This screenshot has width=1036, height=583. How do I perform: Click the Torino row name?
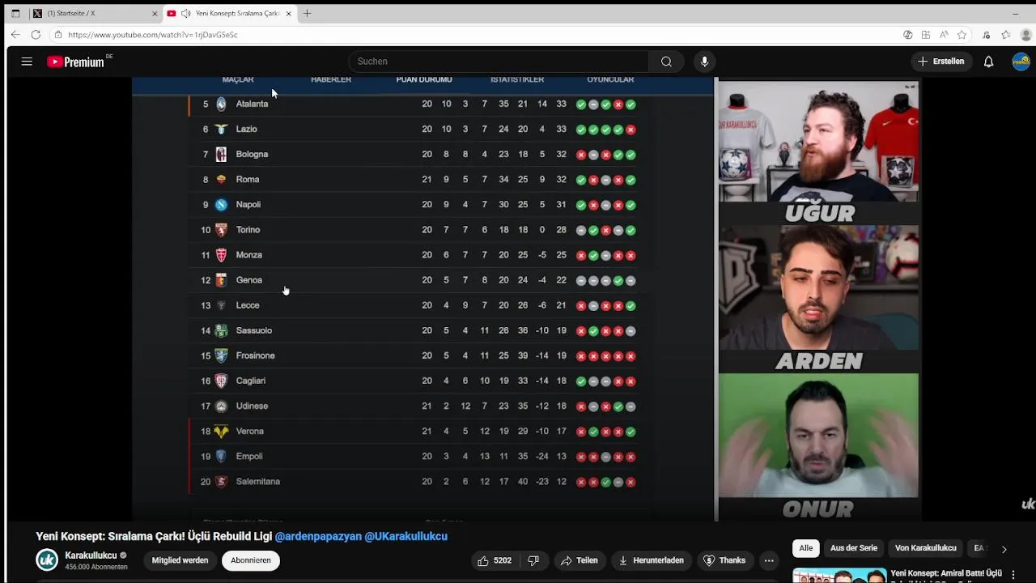(248, 229)
